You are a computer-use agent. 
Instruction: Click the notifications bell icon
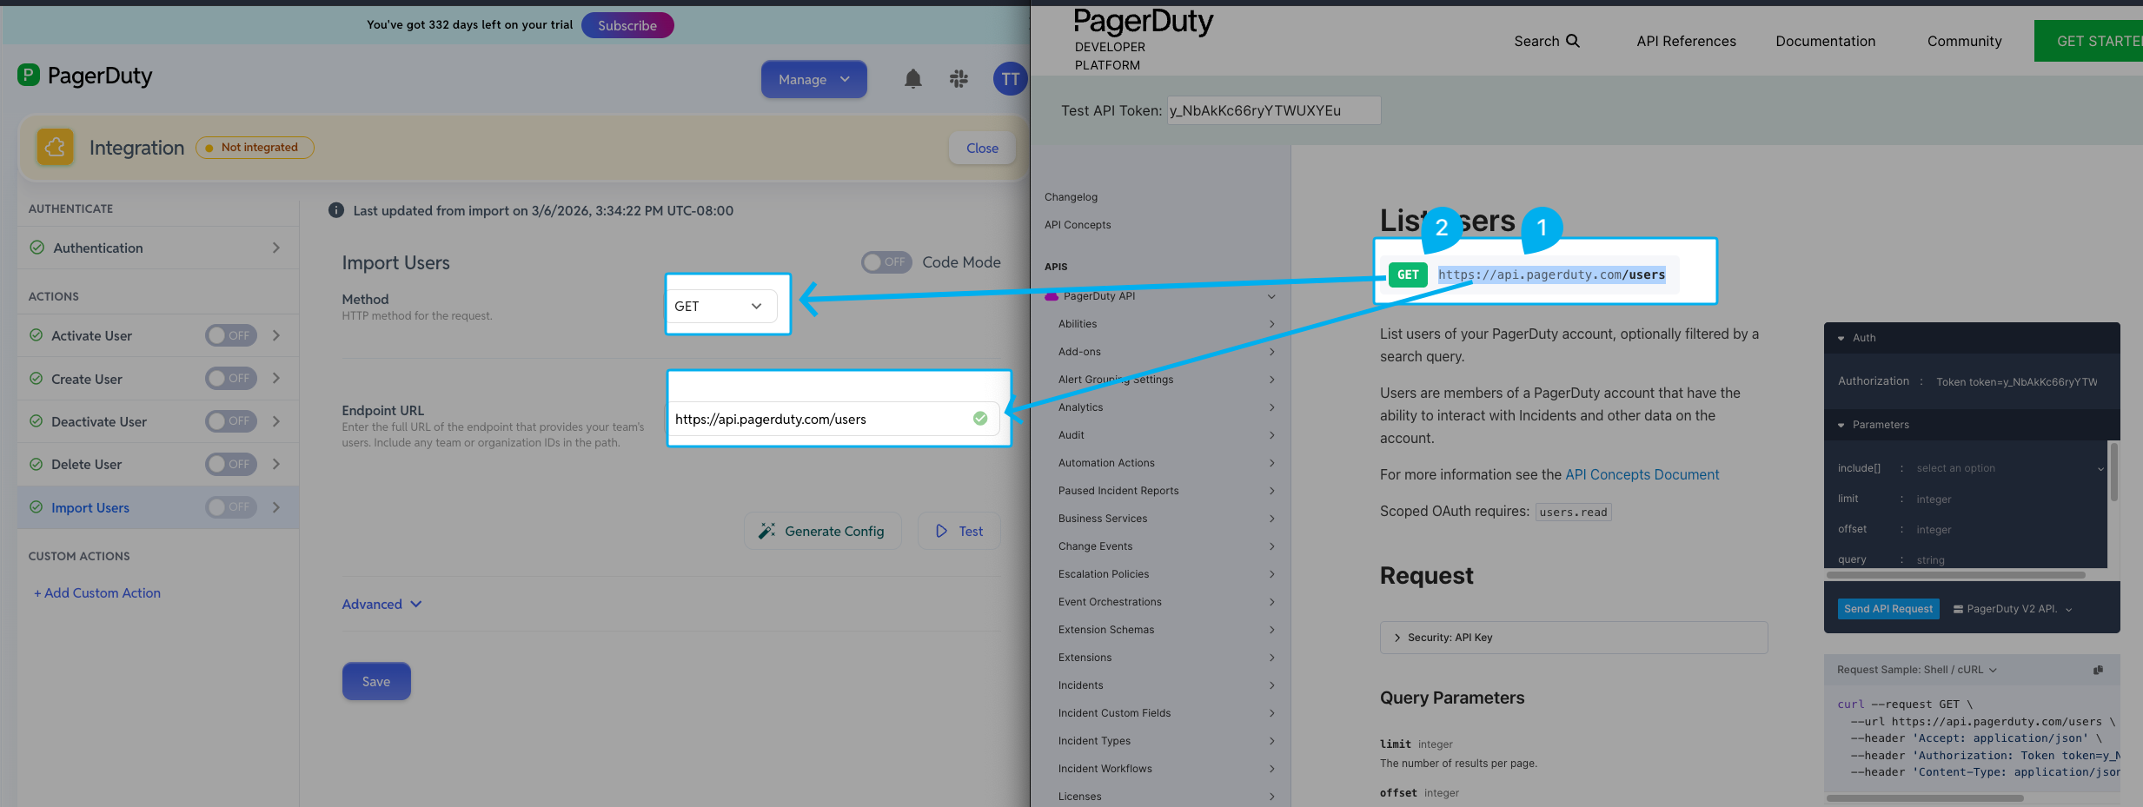point(912,79)
